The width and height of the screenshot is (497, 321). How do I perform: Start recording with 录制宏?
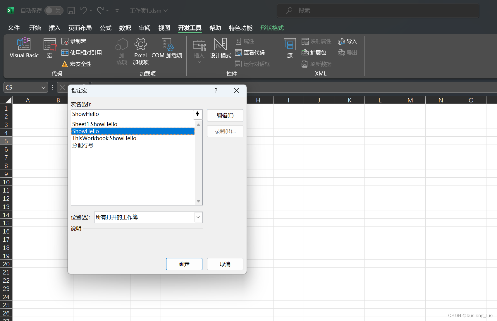(x=74, y=41)
